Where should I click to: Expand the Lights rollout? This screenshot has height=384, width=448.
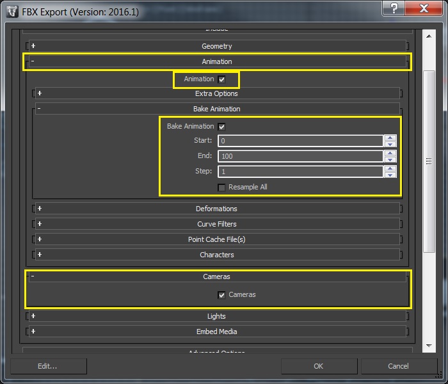[217, 316]
